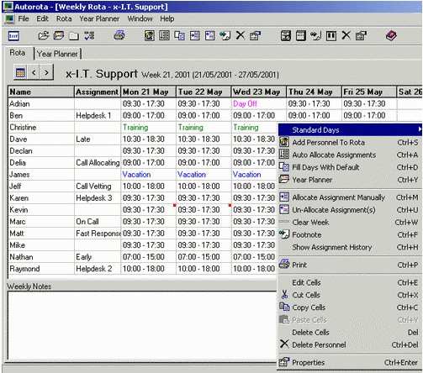423x373 pixels.
Task: Choose Year Planner in context menu
Action: tap(349, 180)
